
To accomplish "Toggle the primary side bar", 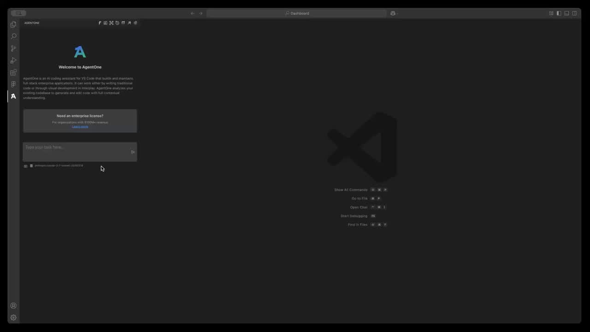I will pos(559,13).
